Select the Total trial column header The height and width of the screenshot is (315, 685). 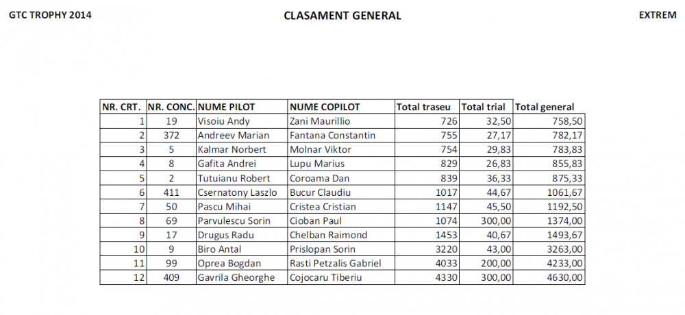click(x=484, y=107)
